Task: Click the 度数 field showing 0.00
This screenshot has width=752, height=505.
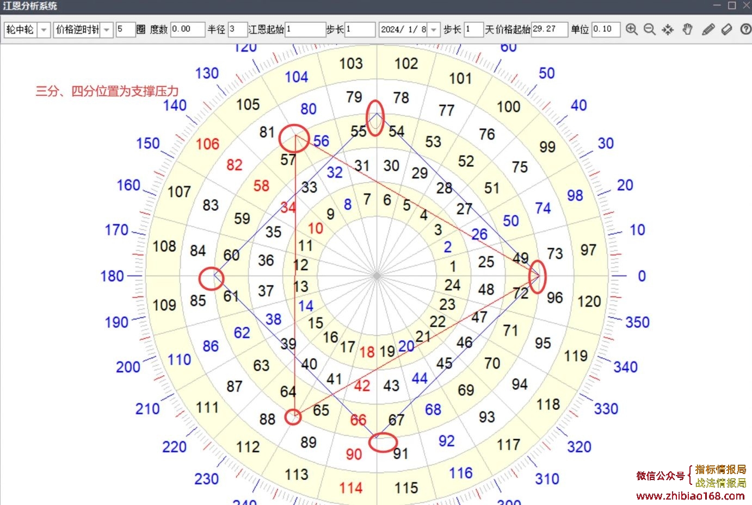Action: pyautogui.click(x=187, y=29)
